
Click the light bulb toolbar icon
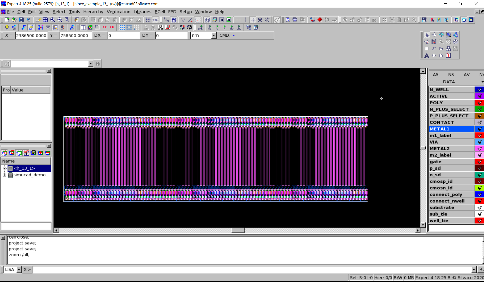click(7, 27)
